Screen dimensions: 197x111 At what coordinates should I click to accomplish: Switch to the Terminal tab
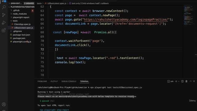[84, 81]
